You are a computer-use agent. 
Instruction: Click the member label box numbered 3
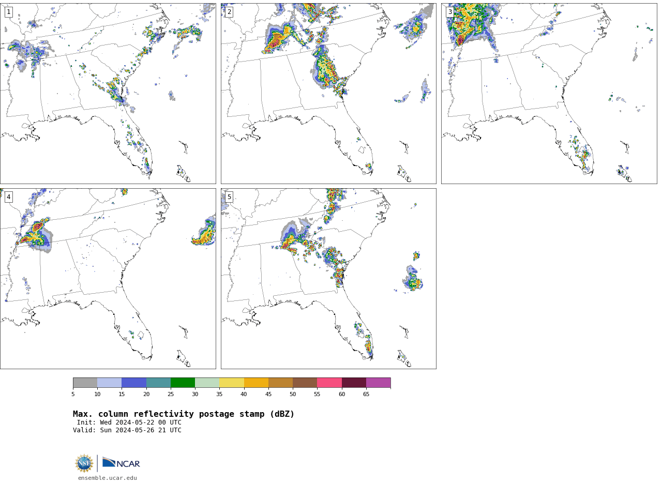450,12
